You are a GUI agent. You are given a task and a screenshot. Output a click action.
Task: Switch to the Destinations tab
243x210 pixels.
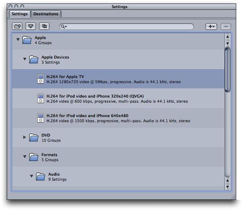tap(46, 14)
